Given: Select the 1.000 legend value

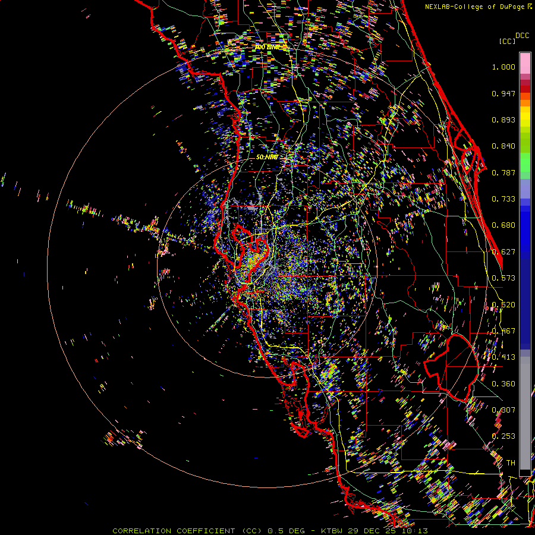Looking at the screenshot, I should (503, 67).
